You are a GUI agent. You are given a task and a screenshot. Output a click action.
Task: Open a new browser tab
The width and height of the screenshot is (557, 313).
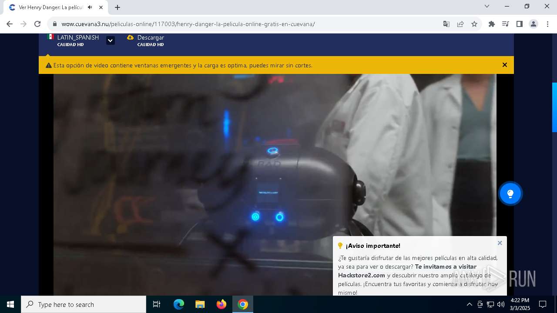pyautogui.click(x=117, y=7)
